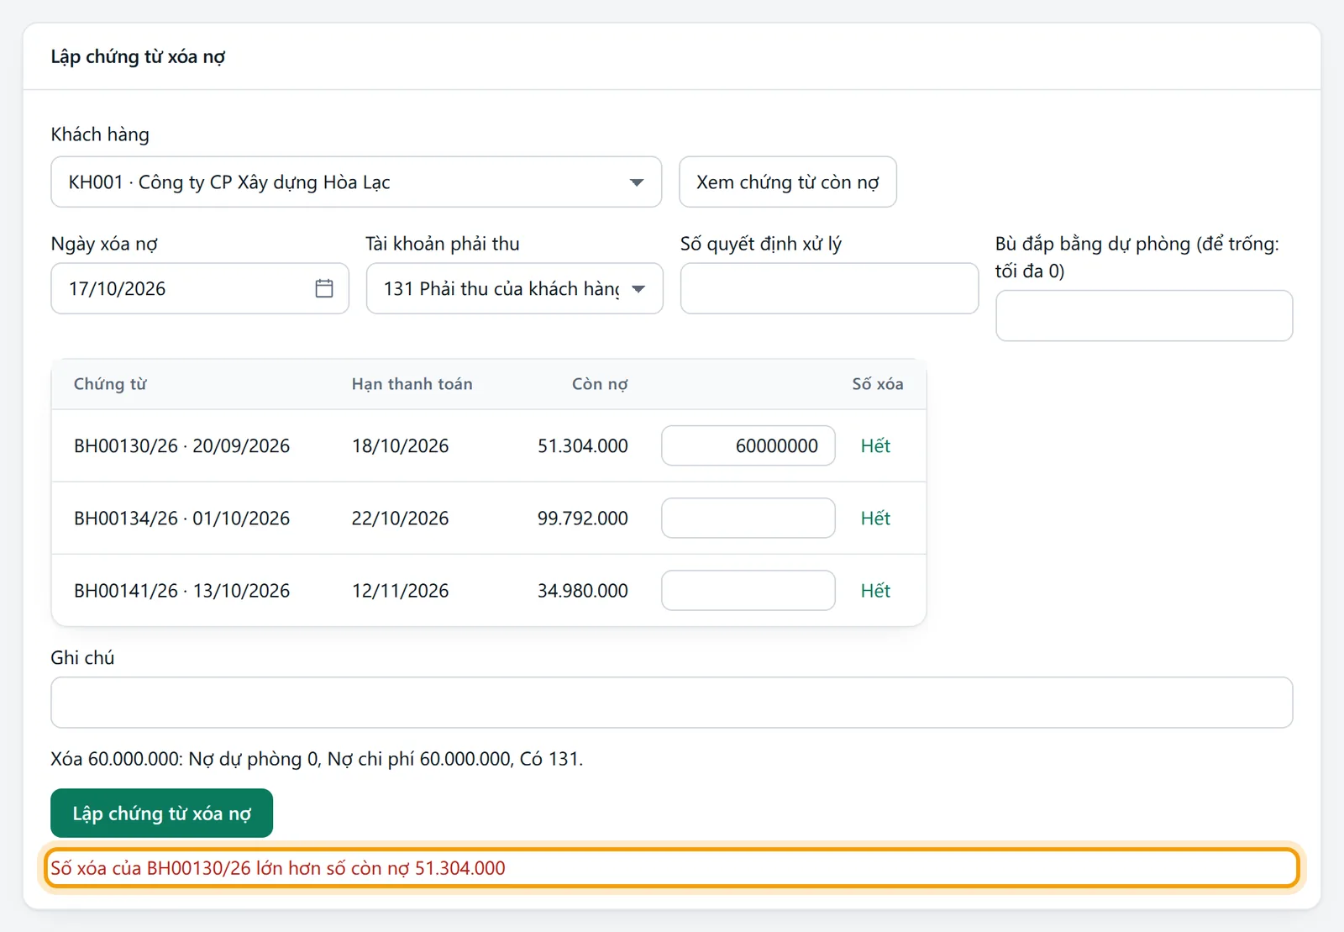This screenshot has width=1344, height=932.
Task: Click the Chứng từ column header
Action: [x=110, y=384]
